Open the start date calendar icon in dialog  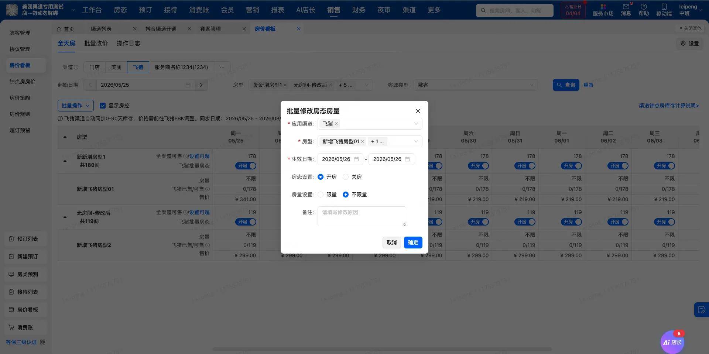click(356, 159)
